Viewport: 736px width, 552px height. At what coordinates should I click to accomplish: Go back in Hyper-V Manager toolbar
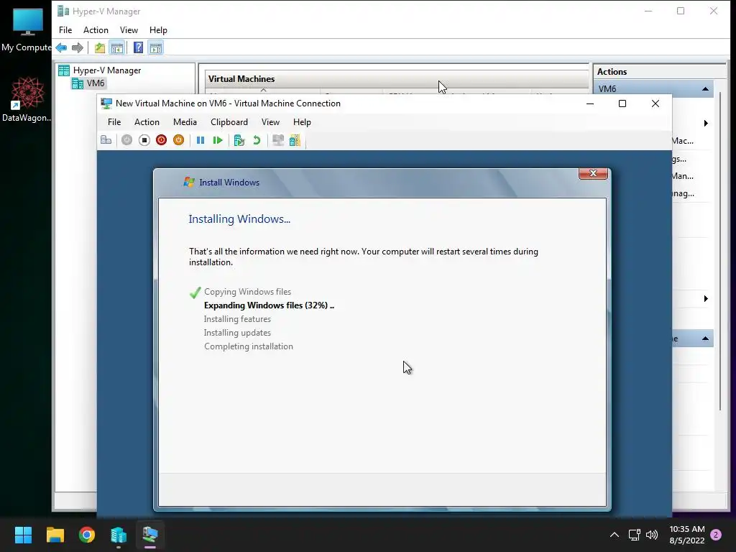tap(61, 47)
